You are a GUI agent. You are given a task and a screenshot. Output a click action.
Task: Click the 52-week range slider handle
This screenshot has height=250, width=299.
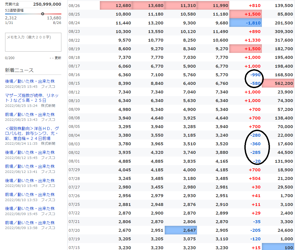43,14
